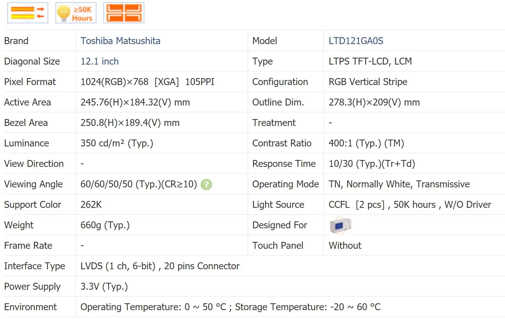
Task: Click the Touch Panel Without value
Action: point(345,246)
